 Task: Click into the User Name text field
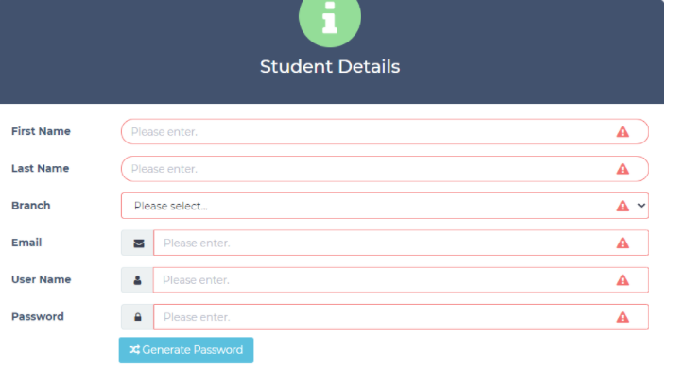(378, 280)
